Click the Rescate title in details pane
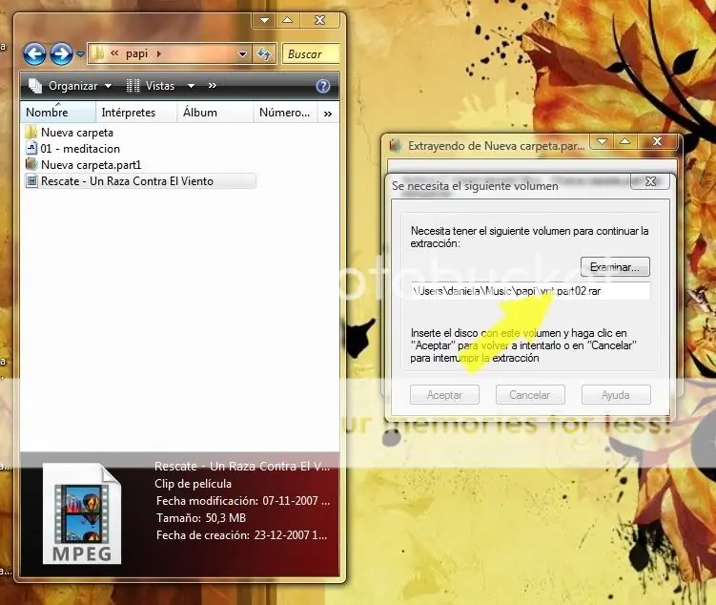This screenshot has height=605, width=716. [x=242, y=466]
